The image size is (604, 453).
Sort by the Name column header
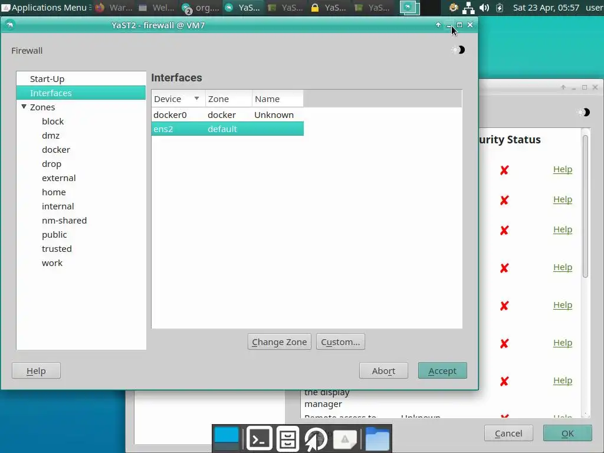click(x=278, y=99)
